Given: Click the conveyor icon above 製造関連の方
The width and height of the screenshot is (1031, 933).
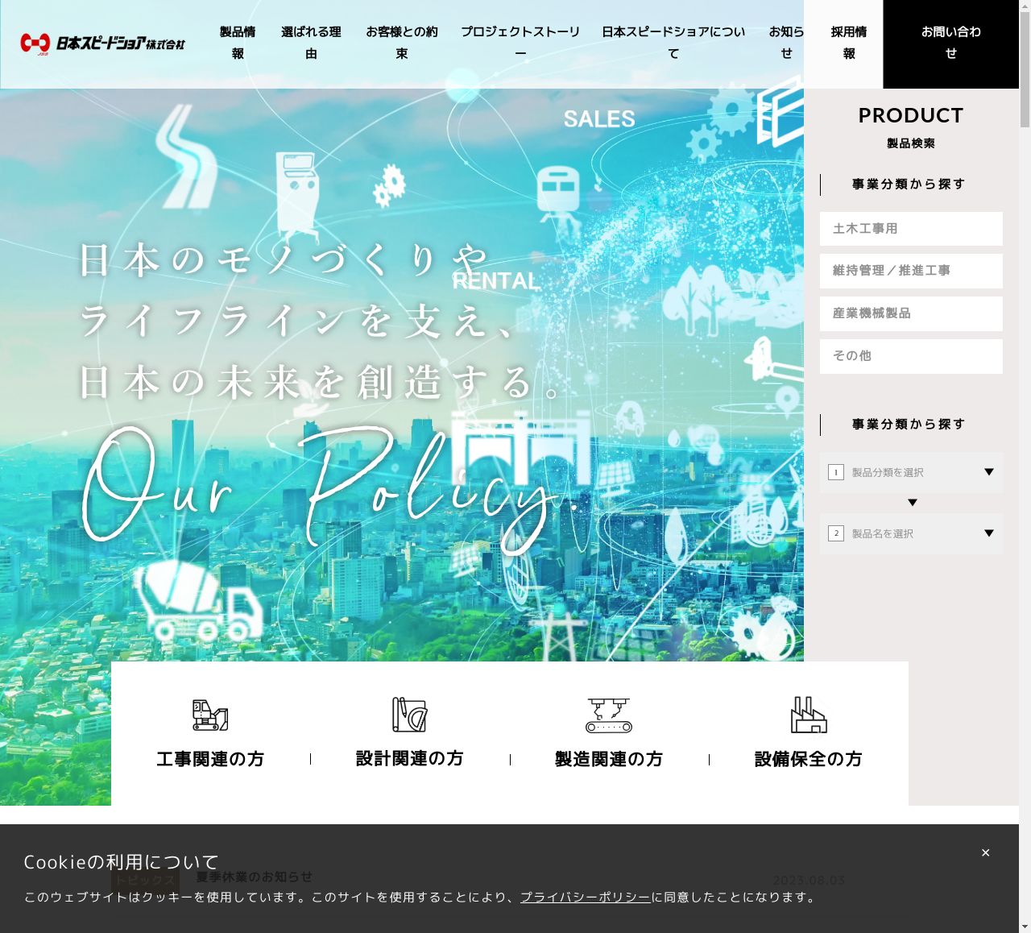Looking at the screenshot, I should [x=609, y=715].
